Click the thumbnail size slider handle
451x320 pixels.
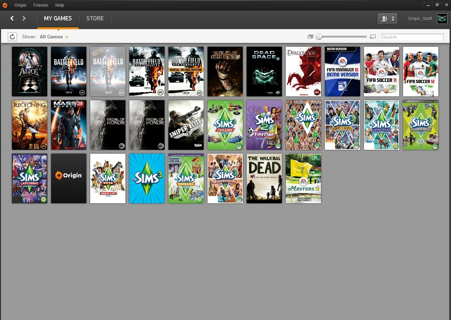pyautogui.click(x=319, y=37)
